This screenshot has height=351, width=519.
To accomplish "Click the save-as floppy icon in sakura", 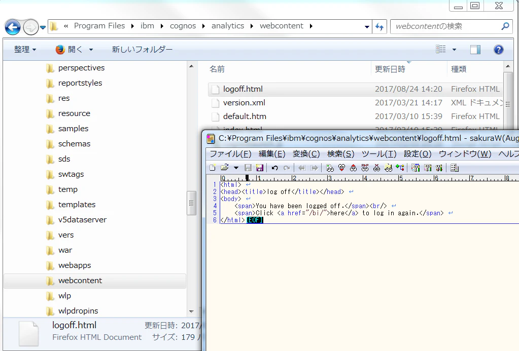I will (260, 168).
